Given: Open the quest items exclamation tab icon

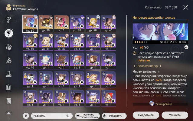Looking at the screenshot, I should point(9,88).
